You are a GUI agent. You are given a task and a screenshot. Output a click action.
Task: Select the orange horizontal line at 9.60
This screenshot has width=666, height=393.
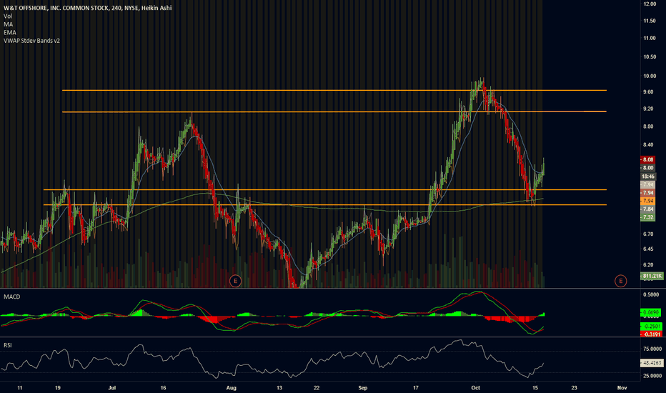[334, 91]
